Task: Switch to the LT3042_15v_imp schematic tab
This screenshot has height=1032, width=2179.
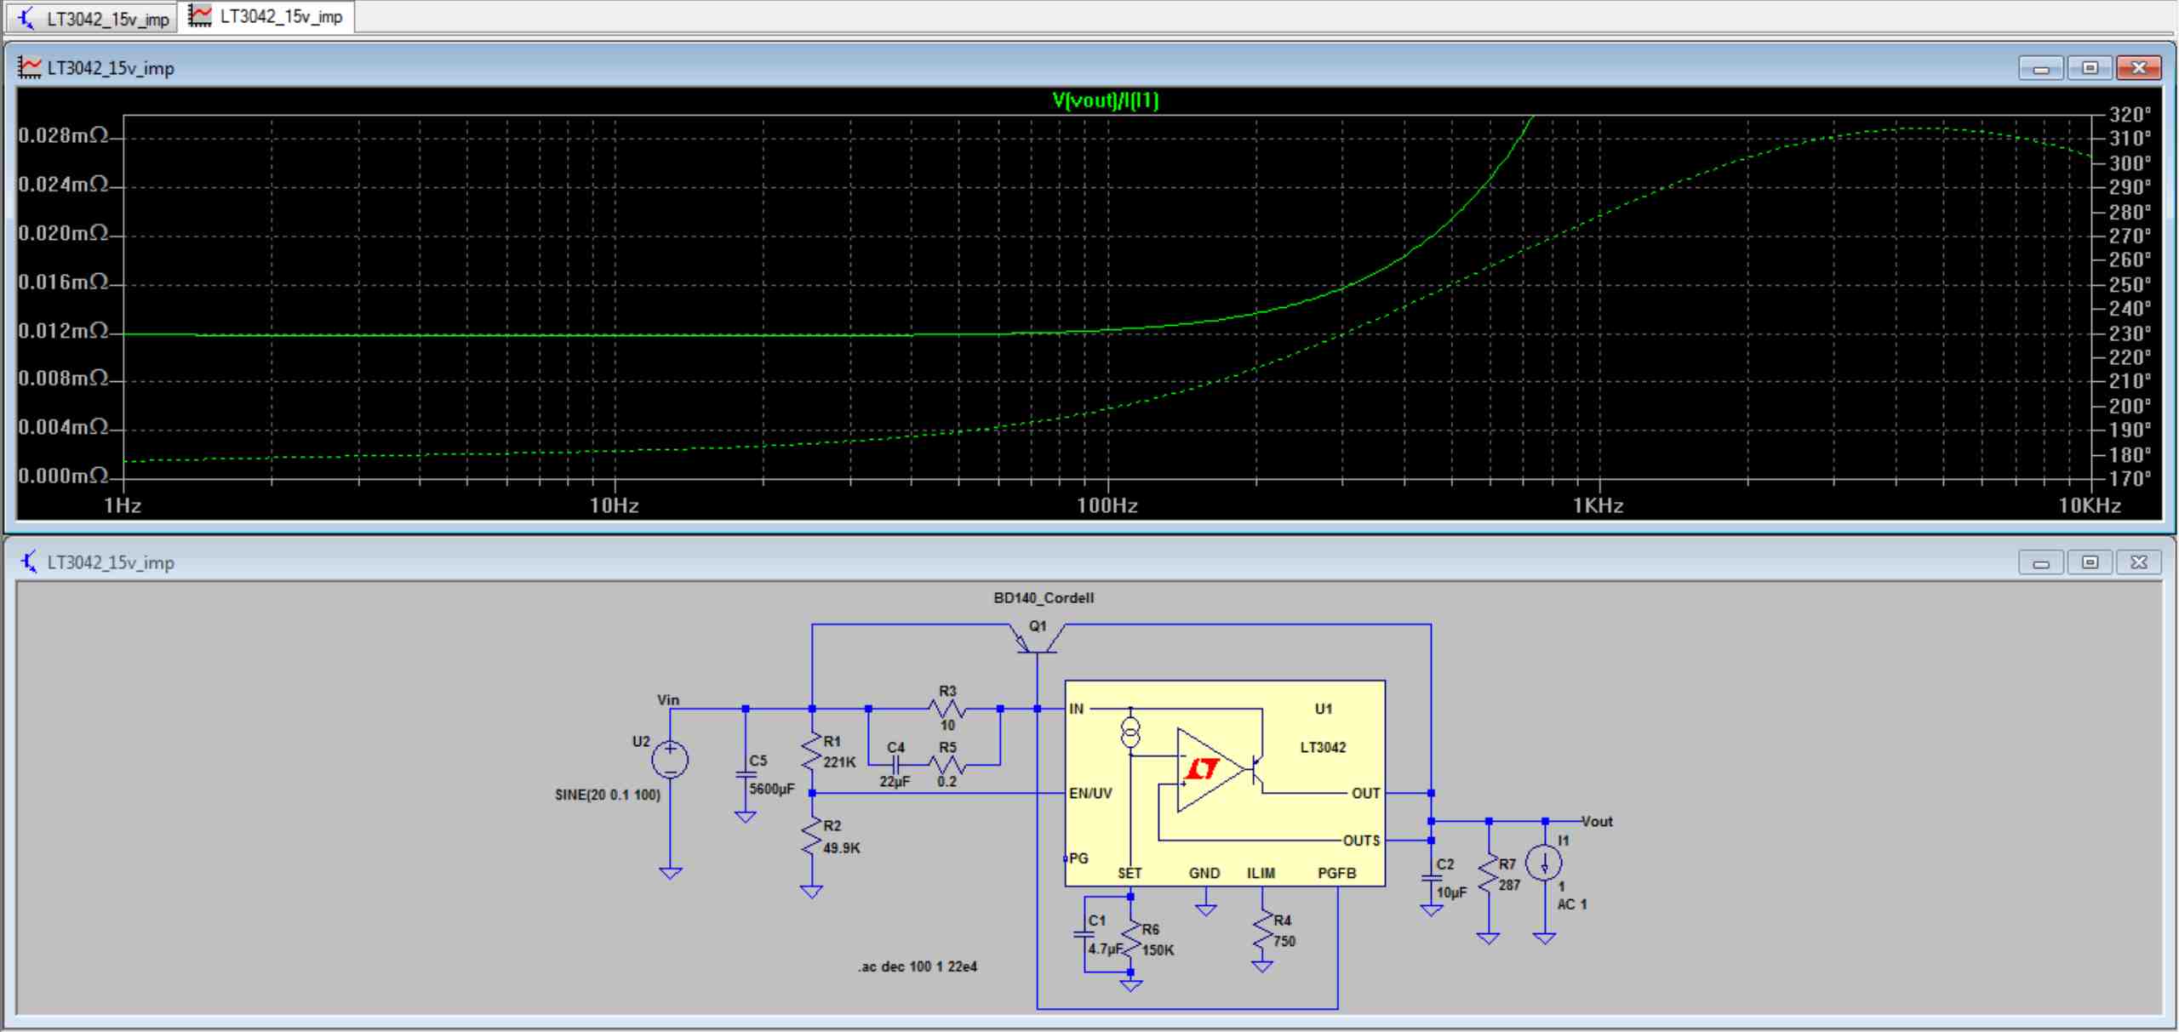Action: 94,18
